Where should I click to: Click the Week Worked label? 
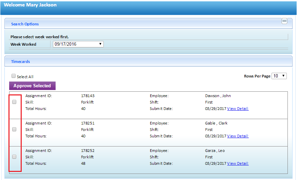coord(23,44)
